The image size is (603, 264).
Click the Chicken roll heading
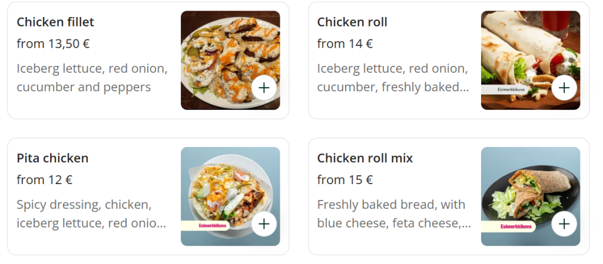click(x=352, y=22)
